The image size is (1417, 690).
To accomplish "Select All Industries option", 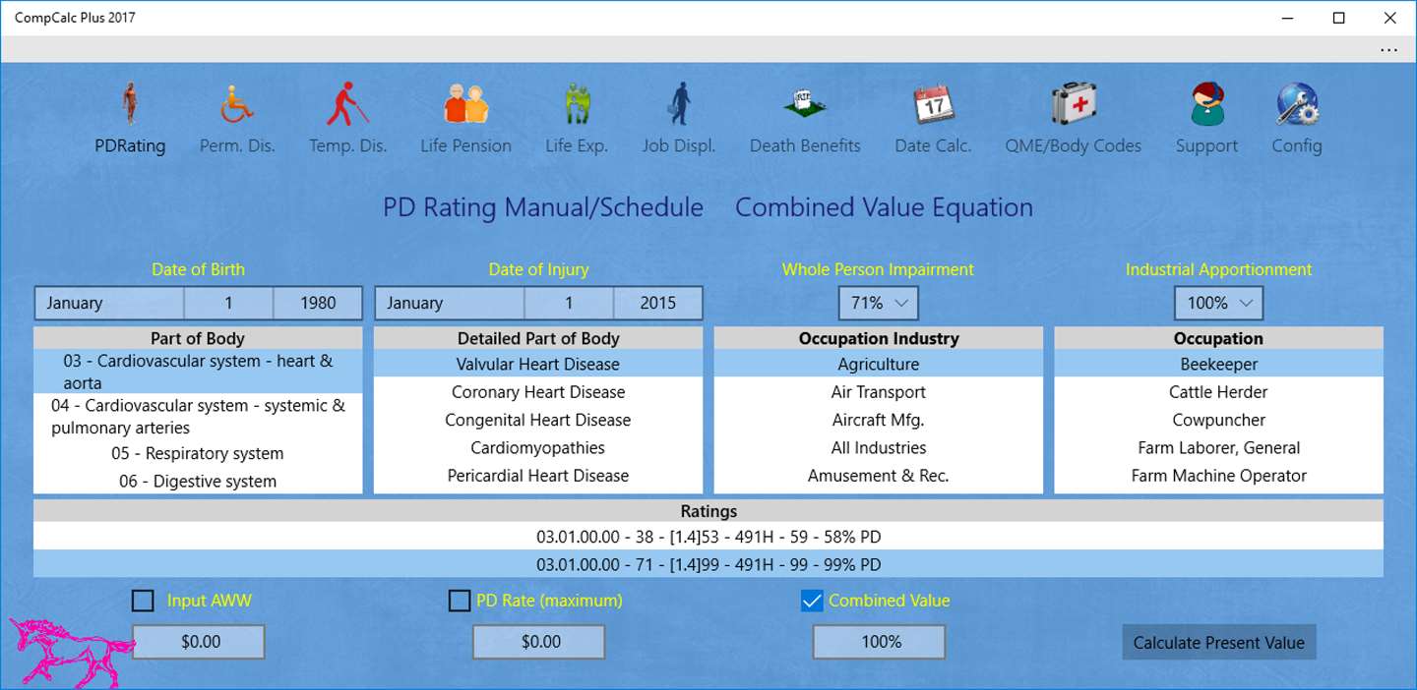I will point(879,447).
